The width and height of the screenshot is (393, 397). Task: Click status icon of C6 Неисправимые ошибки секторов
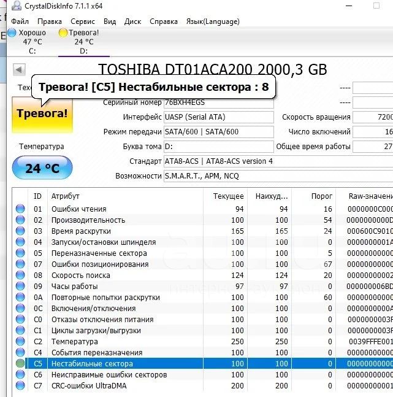(x=20, y=375)
